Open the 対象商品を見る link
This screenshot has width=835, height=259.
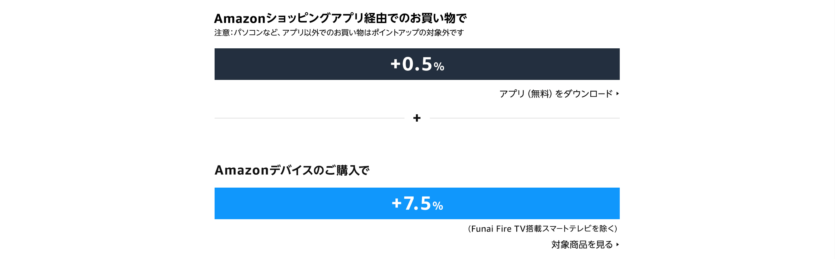[581, 245]
